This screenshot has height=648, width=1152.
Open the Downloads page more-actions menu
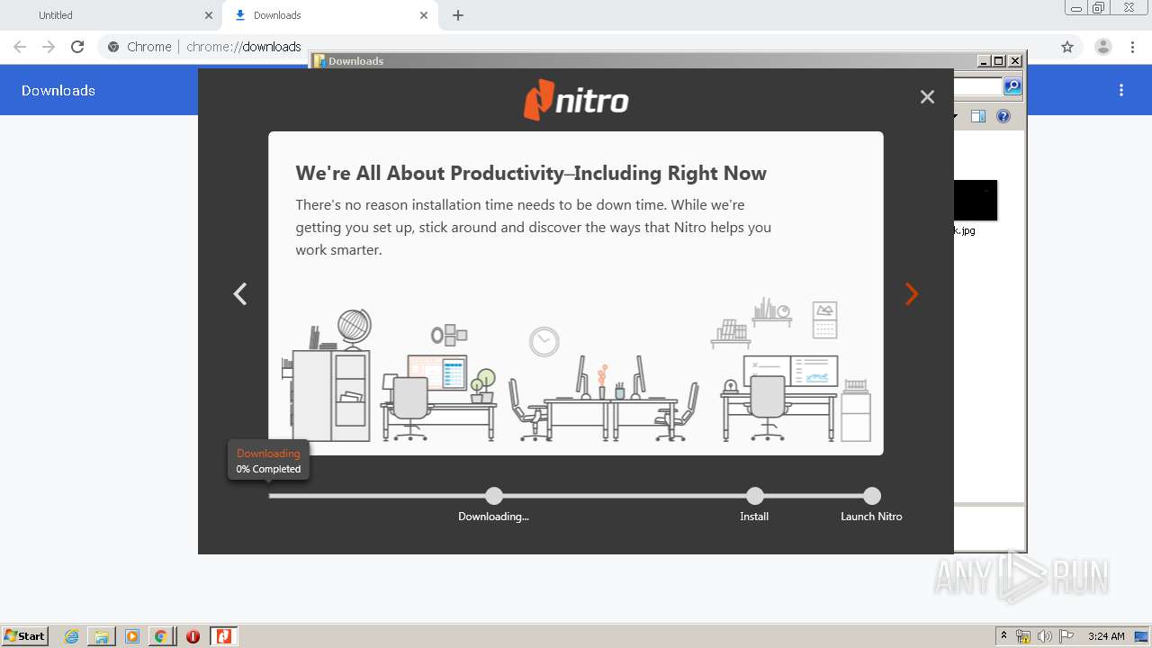[1121, 90]
